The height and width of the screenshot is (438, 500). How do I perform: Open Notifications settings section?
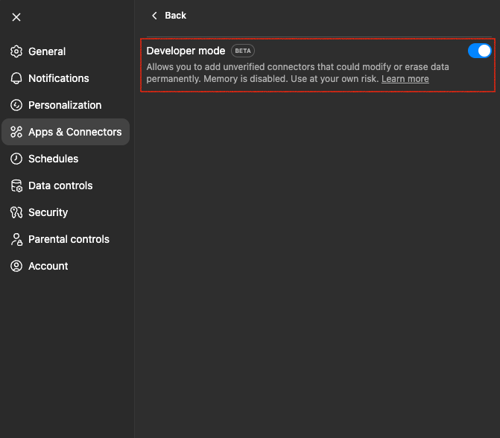tap(66, 78)
